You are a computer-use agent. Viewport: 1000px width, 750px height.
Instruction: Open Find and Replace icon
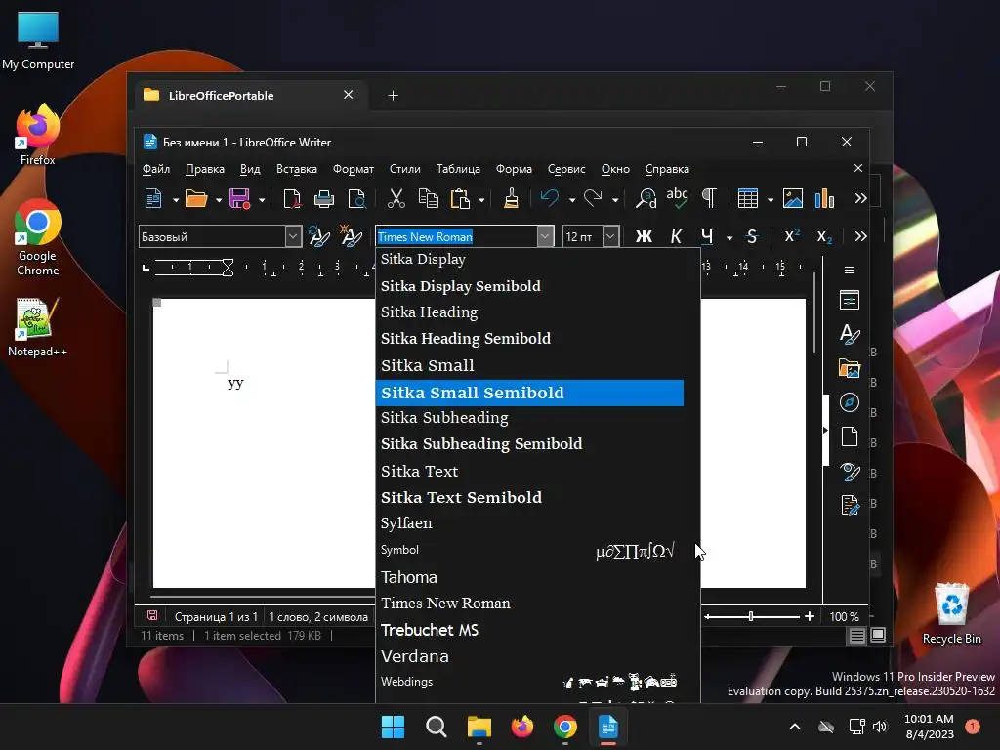pyautogui.click(x=646, y=199)
